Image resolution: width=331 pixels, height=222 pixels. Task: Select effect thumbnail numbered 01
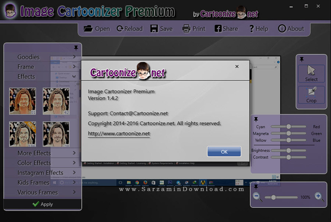(x=22, y=101)
